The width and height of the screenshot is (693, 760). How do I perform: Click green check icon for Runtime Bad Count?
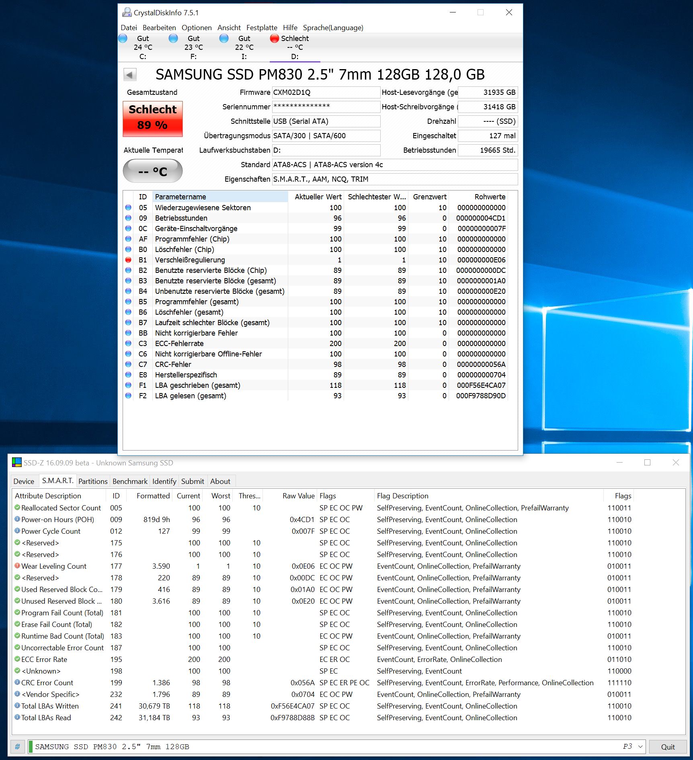[17, 636]
